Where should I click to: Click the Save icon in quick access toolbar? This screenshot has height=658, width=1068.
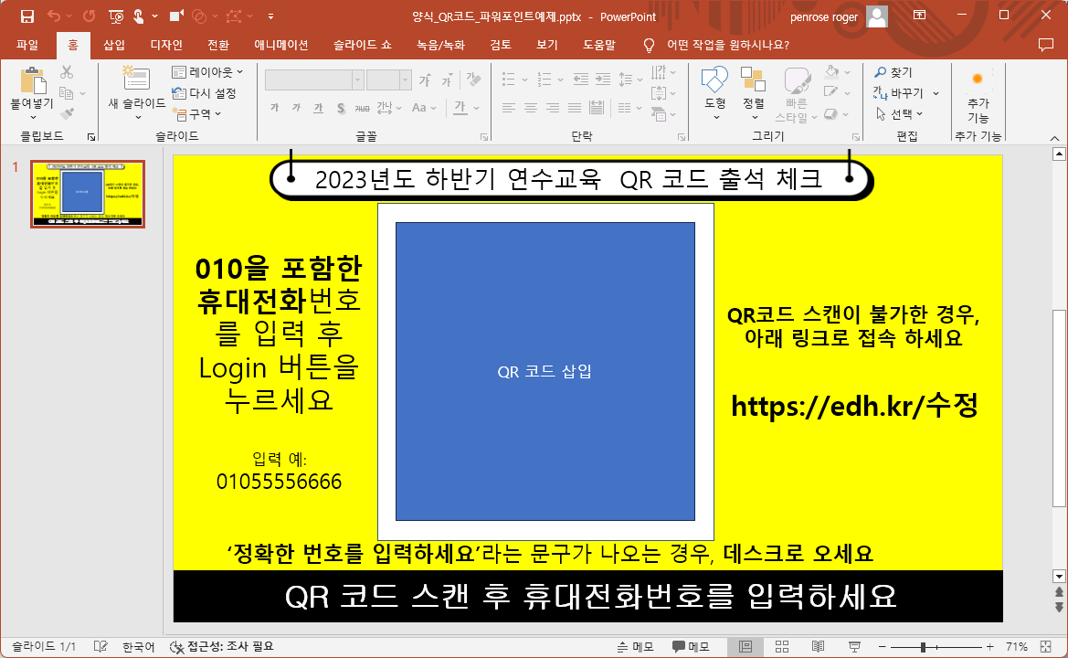[26, 16]
